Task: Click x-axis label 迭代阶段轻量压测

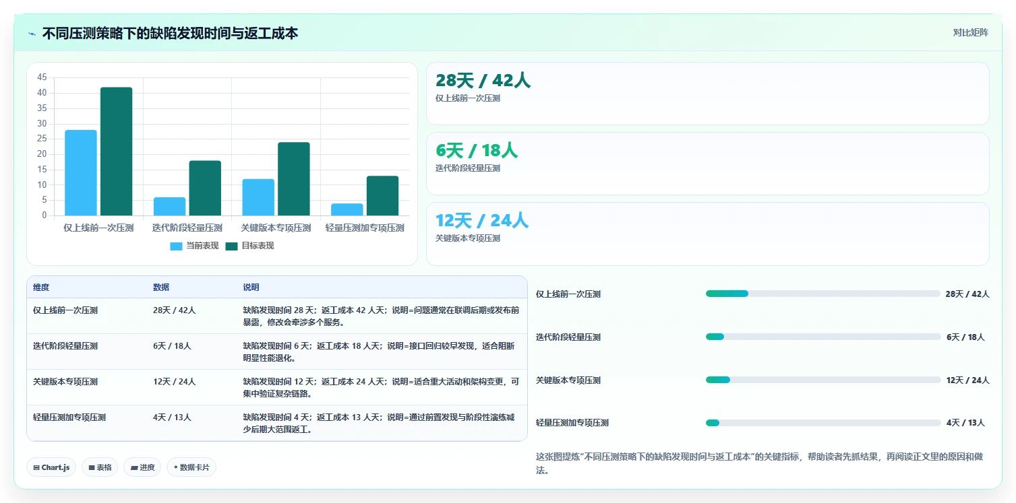Action: 187,228
